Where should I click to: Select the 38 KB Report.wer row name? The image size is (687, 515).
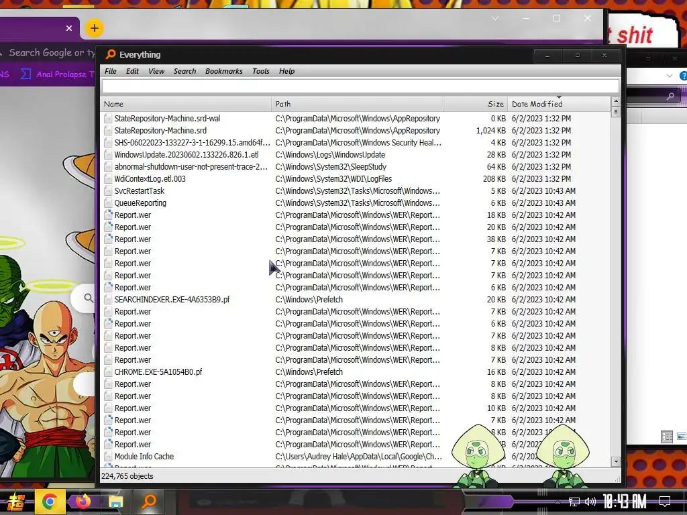coord(133,239)
